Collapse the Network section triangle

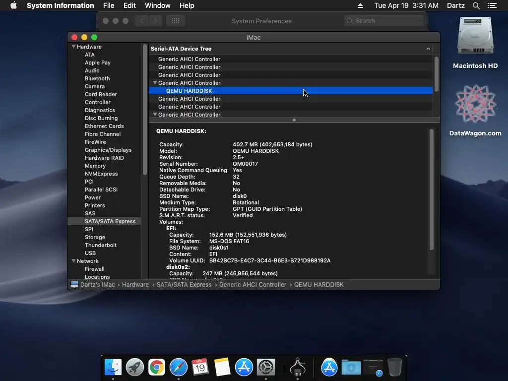[73, 261]
